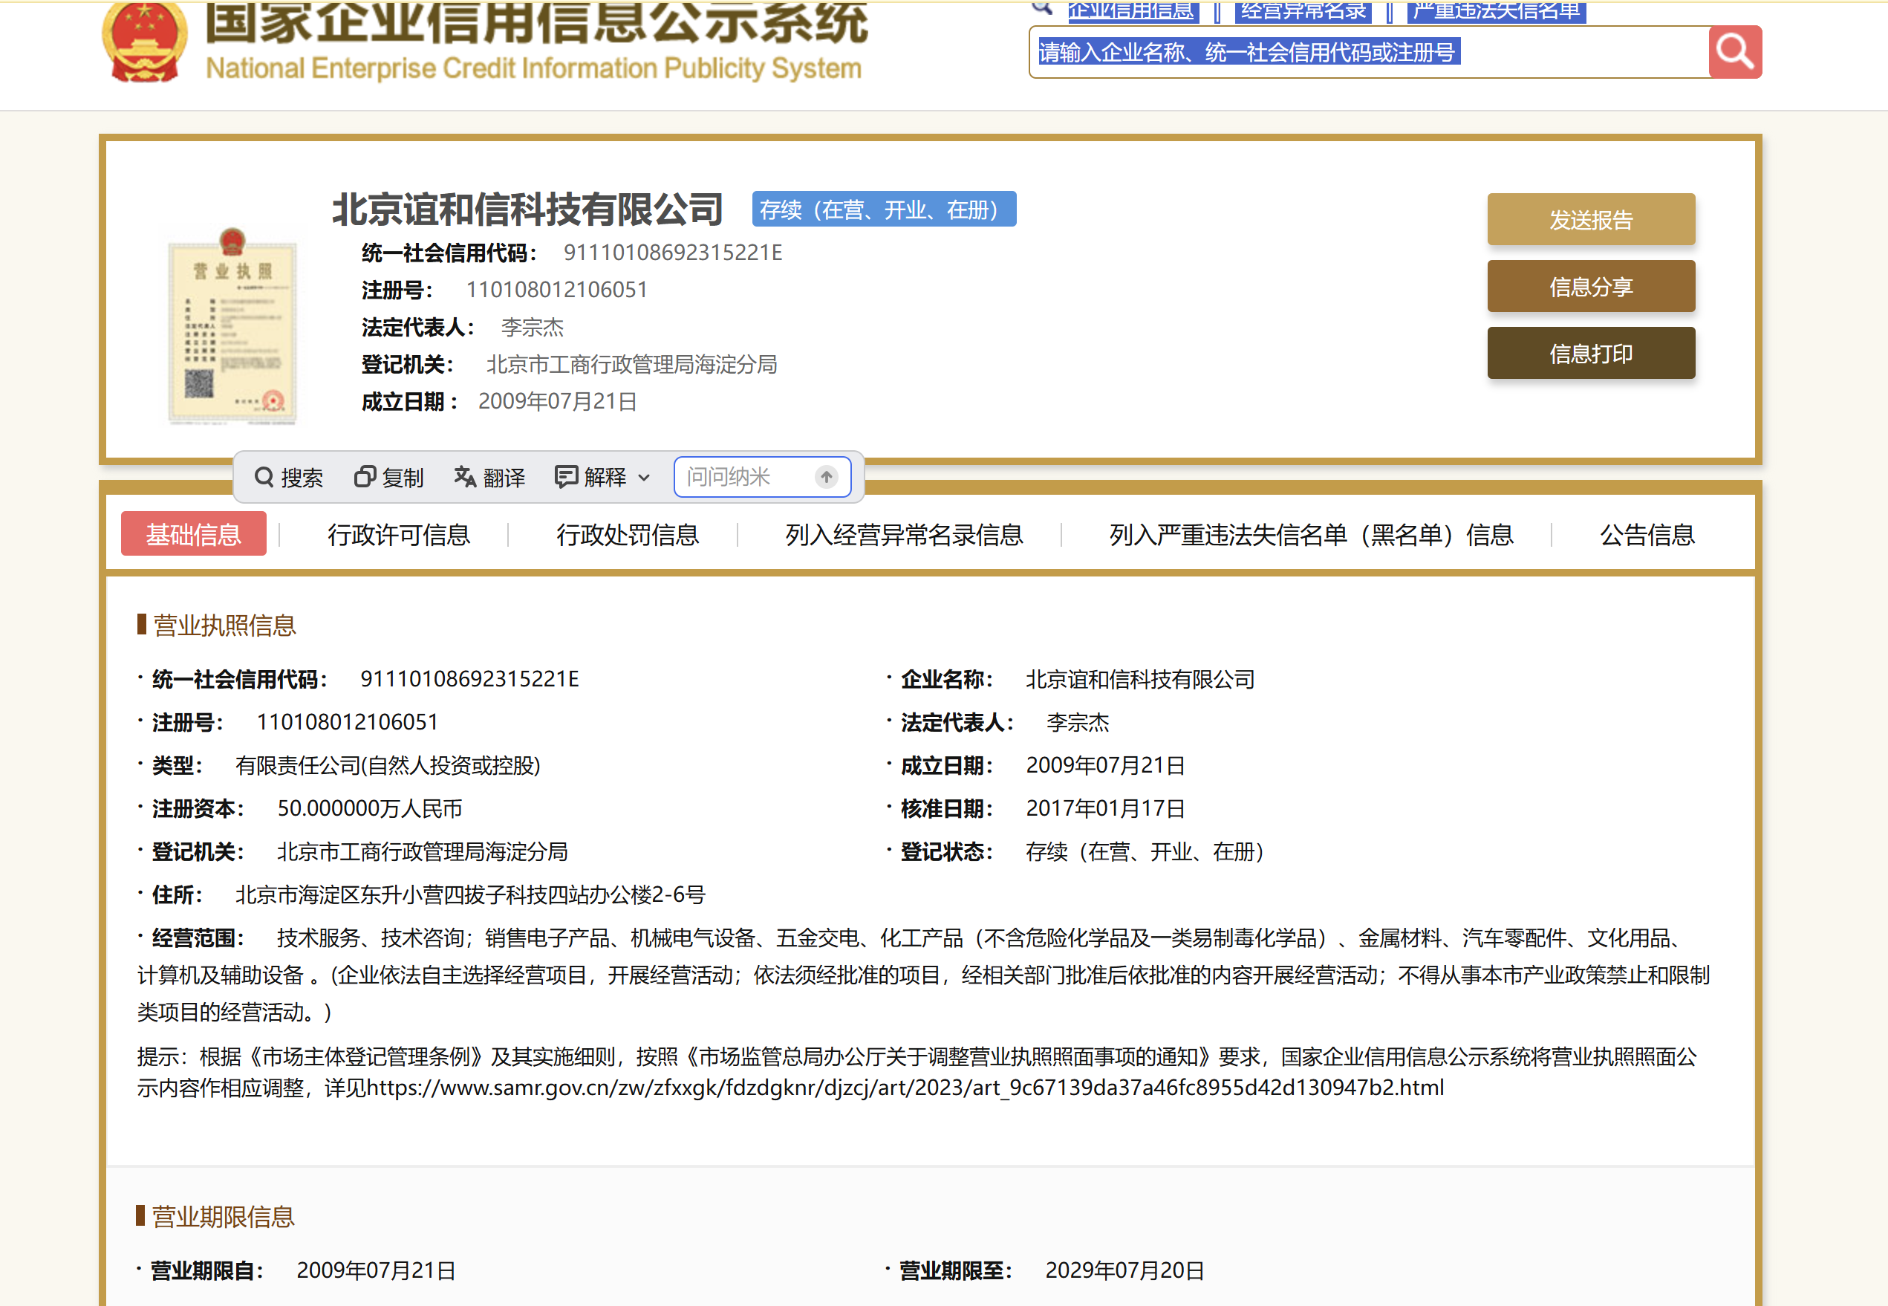Viewport: 1888px width, 1306px height.
Task: Switch to the 行政许可信息 tab
Action: 398,534
